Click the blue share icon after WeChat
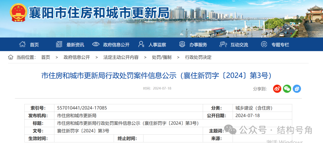 click(x=297, y=89)
